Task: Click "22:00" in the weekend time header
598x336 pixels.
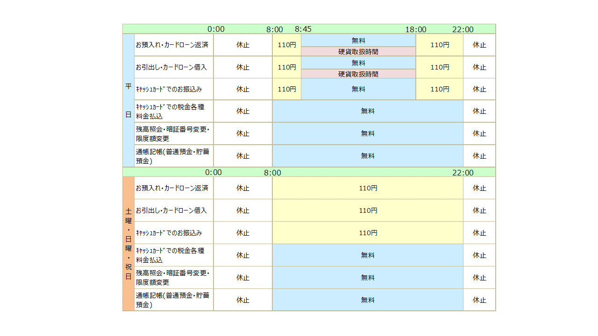Action: 463,173
